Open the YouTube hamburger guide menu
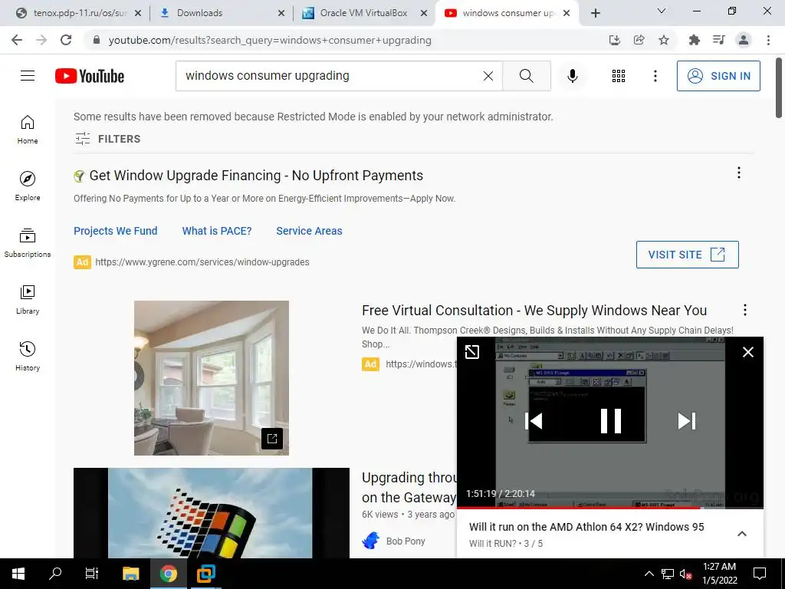785x589 pixels. [28, 76]
